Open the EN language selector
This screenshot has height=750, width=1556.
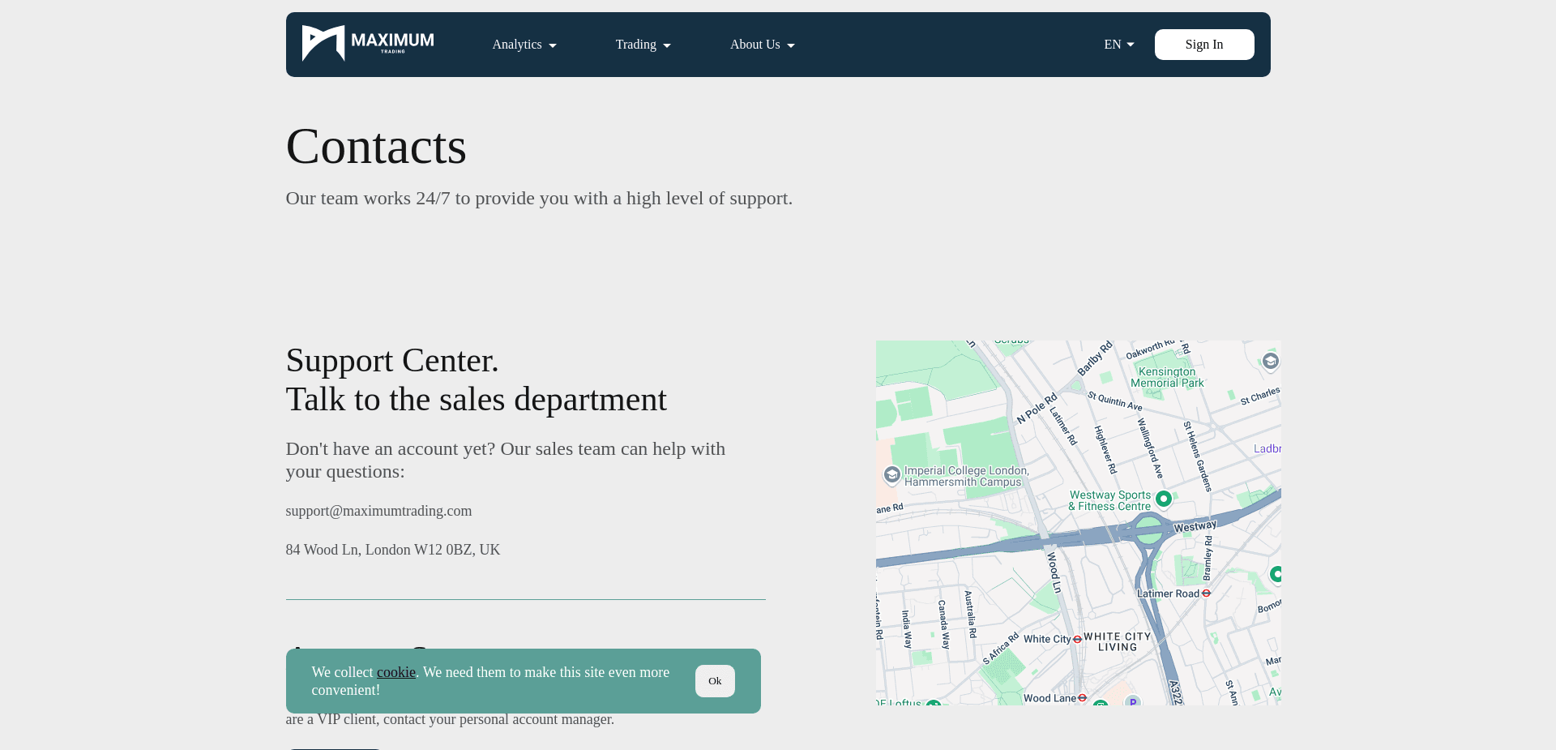click(1118, 45)
